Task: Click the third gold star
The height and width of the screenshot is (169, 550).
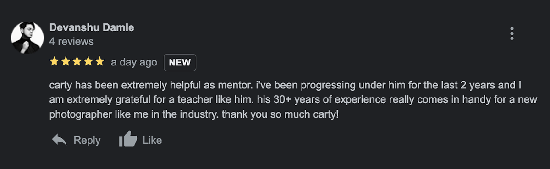Action: (77, 62)
